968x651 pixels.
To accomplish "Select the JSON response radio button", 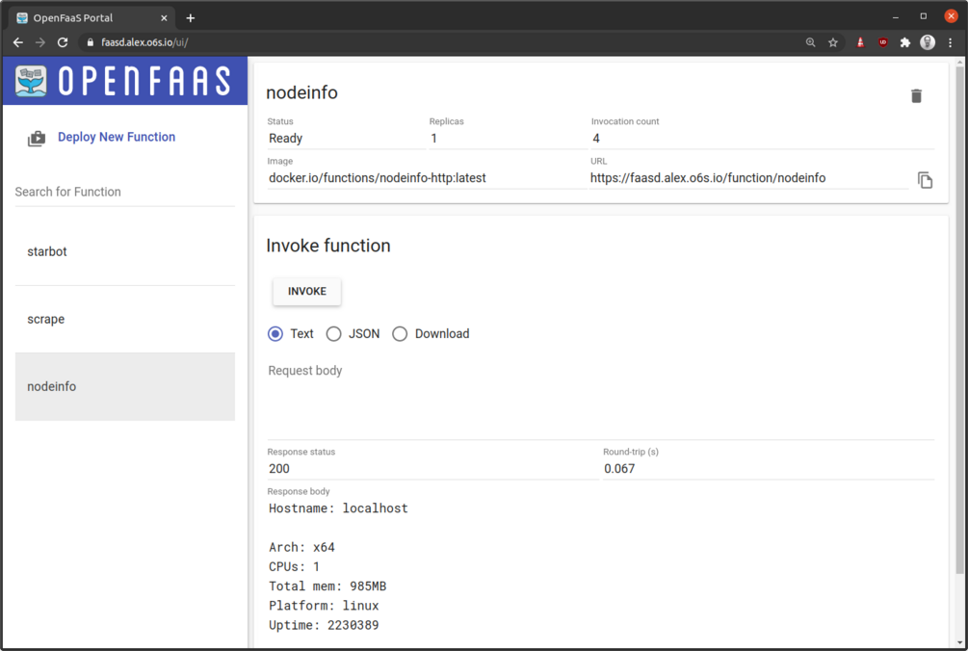I will [334, 334].
